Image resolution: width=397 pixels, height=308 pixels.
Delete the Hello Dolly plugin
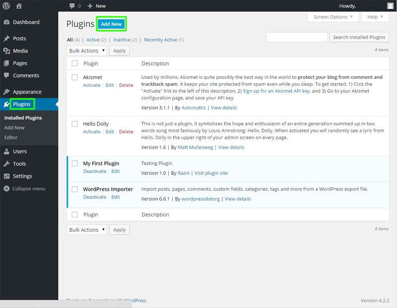click(x=126, y=132)
